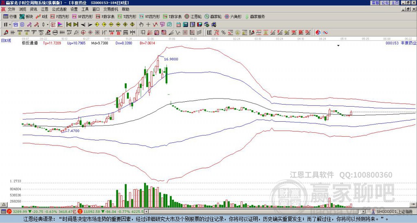
Task: Click the 000153 丰原药业 stock label
Action: tap(401, 43)
